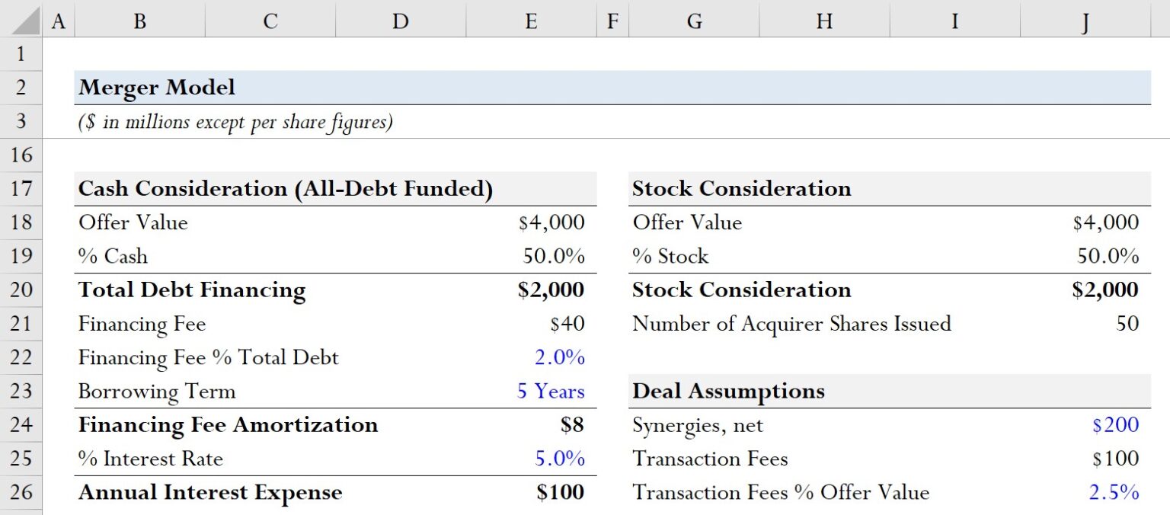Select the acquirer shares issued value 50
The height and width of the screenshot is (515, 1170).
pos(1085,324)
